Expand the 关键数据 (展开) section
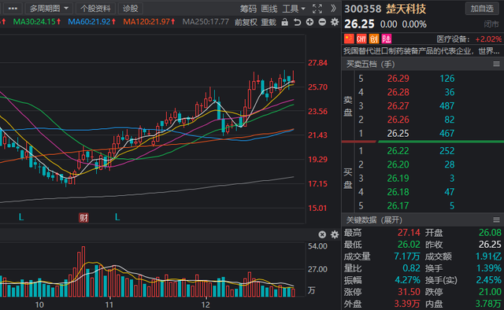 tap(374, 220)
